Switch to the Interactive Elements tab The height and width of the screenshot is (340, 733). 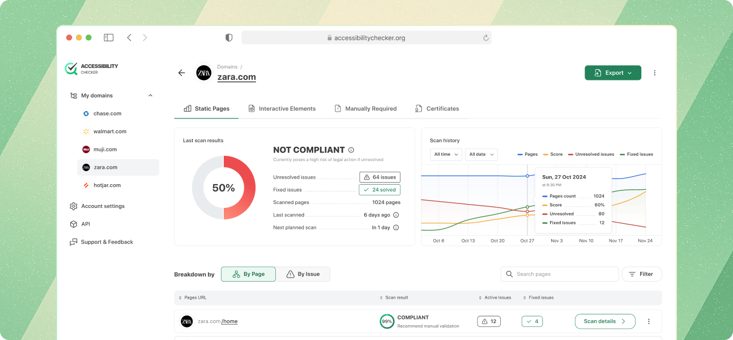[282, 108]
